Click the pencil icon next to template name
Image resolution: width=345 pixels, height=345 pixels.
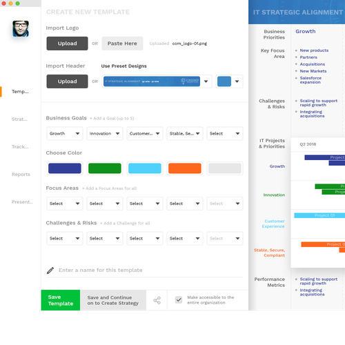tap(50, 270)
